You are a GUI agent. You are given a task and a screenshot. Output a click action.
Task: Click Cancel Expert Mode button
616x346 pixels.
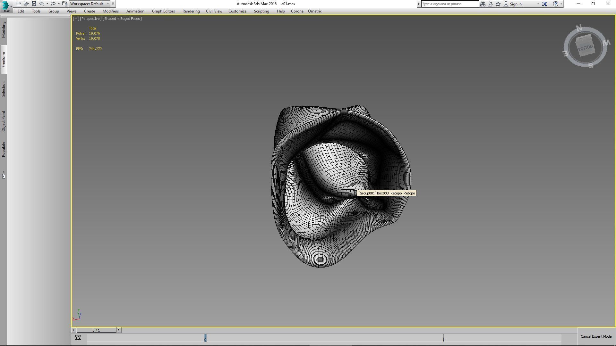pos(596,336)
